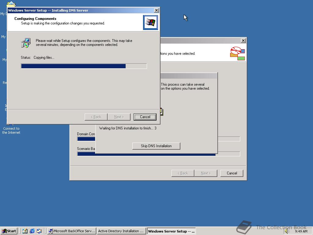Click the Scenario Baseline progress bar
This screenshot has height=235, width=313.
[159, 154]
